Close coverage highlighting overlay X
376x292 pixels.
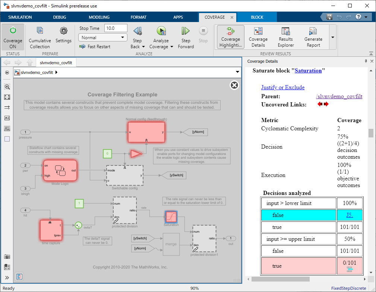point(234,85)
